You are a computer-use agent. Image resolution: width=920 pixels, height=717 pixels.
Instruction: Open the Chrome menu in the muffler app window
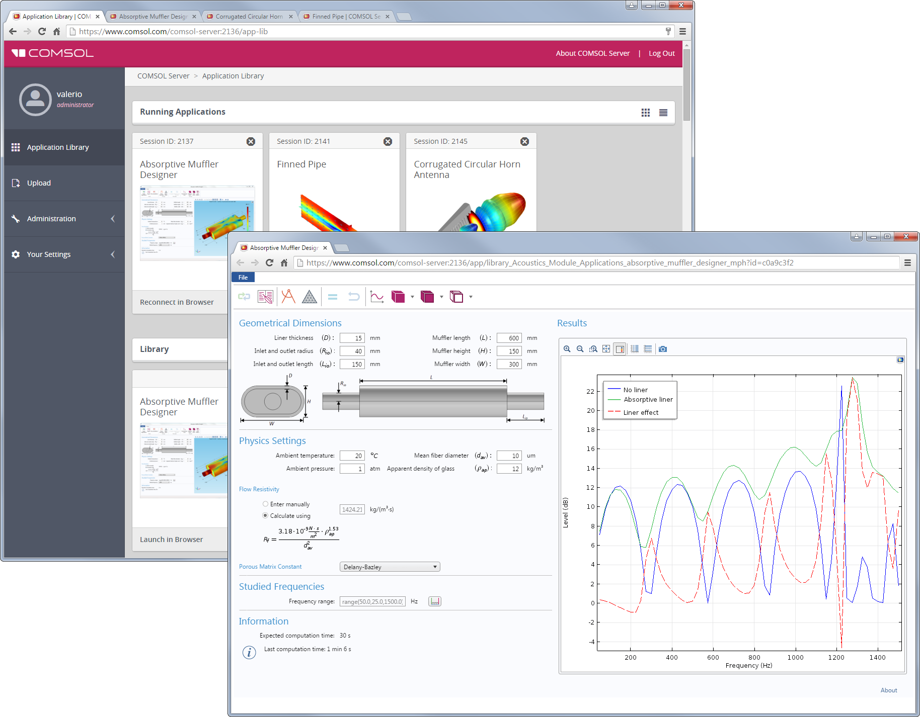pos(907,262)
